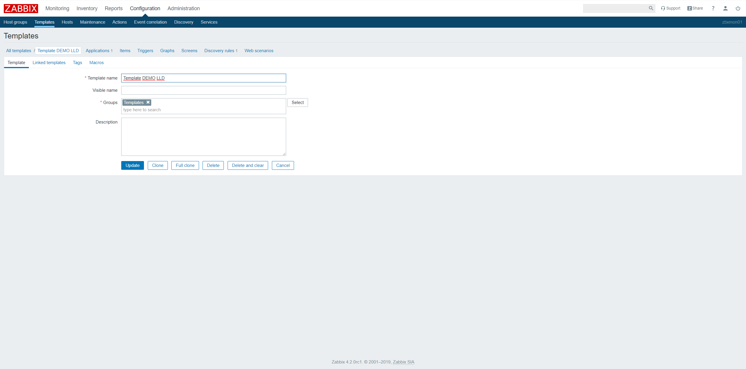Go to Hosts in submenu

pyautogui.click(x=67, y=22)
